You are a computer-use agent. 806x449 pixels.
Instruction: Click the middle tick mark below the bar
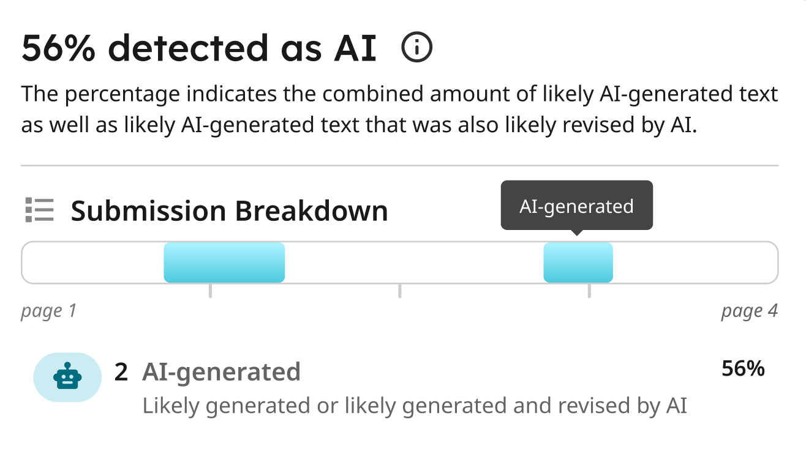[400, 291]
